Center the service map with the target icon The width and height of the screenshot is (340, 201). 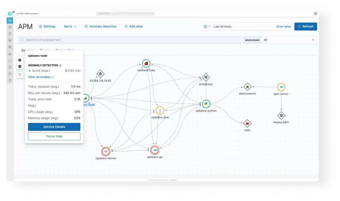(x=20, y=75)
